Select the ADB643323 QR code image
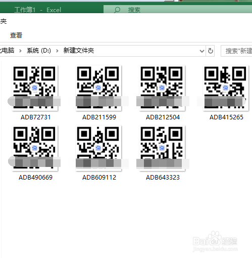This screenshot has height=258, width=252. [162, 148]
